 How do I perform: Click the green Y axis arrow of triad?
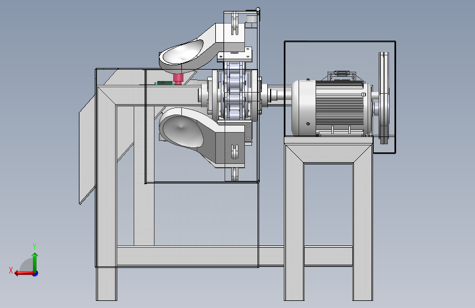coord(35,262)
